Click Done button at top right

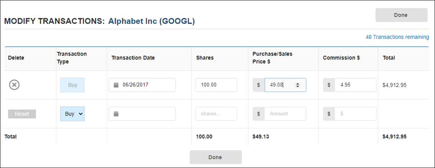401,15
